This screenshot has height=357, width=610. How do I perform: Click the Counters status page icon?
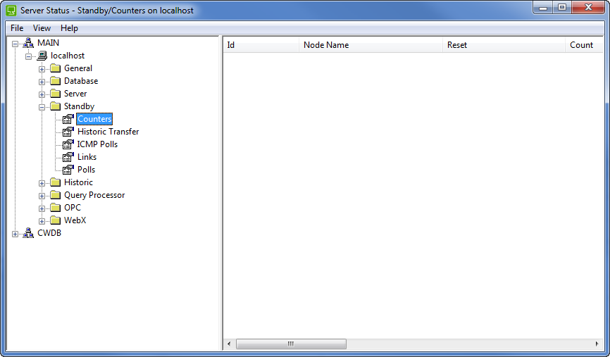tap(68, 119)
